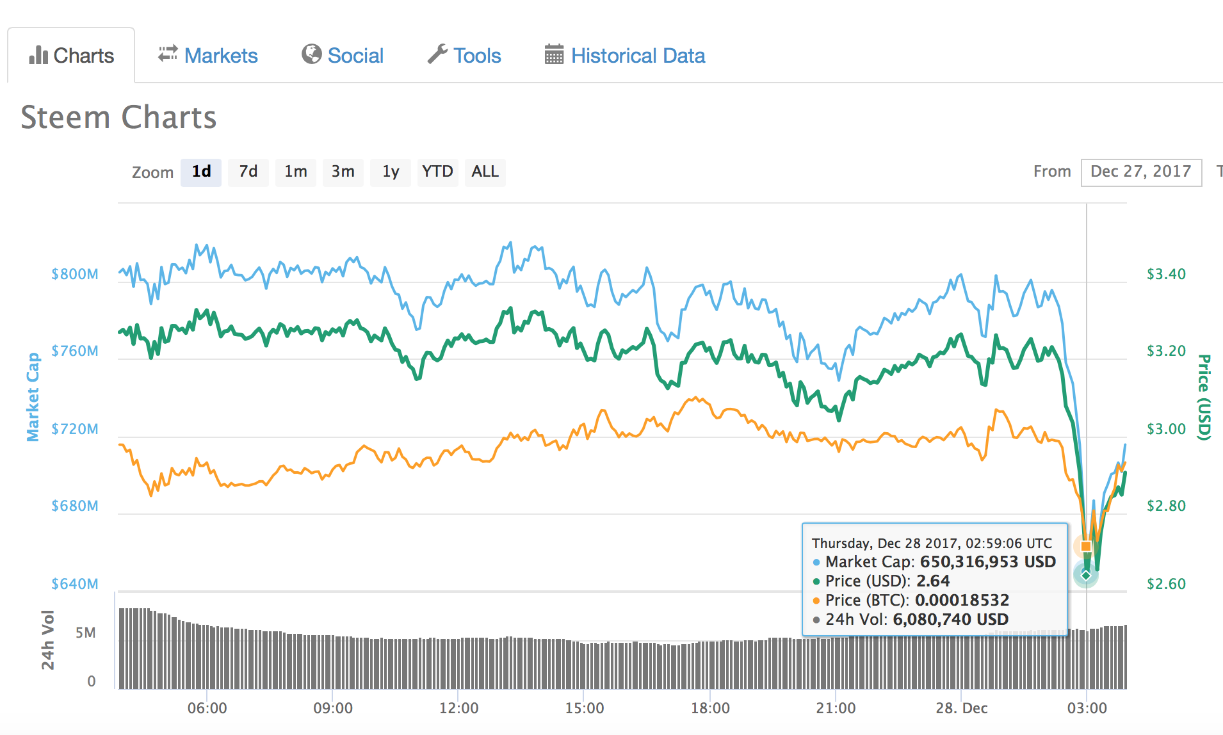Viewport: 1223px width, 735px height.
Task: Set zoom to 1m
Action: (296, 172)
